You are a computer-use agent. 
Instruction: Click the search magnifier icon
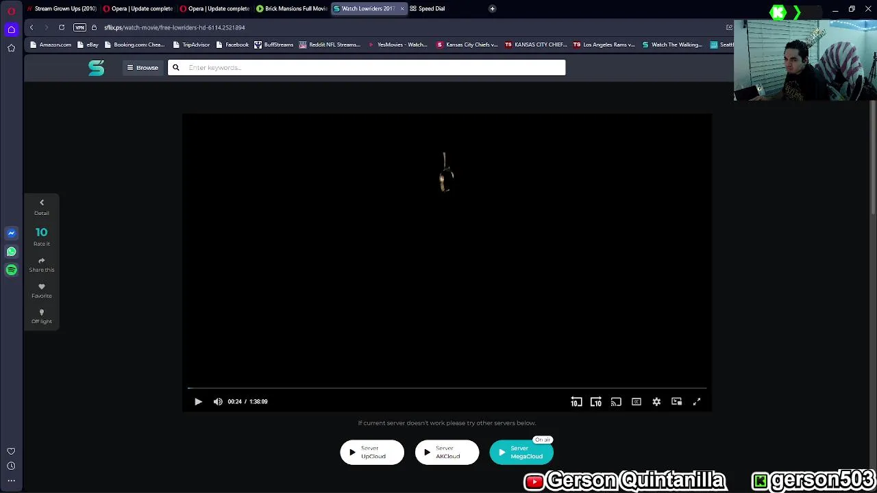pos(176,68)
